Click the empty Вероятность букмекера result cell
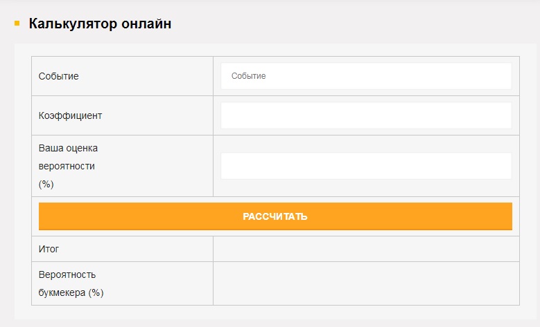The image size is (540, 327). pyautogui.click(x=366, y=283)
